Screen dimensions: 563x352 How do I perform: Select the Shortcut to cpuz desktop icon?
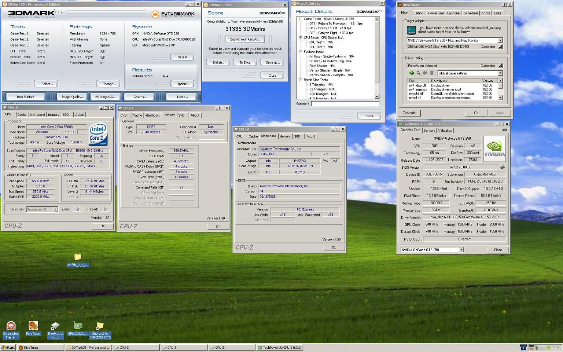coord(55,330)
